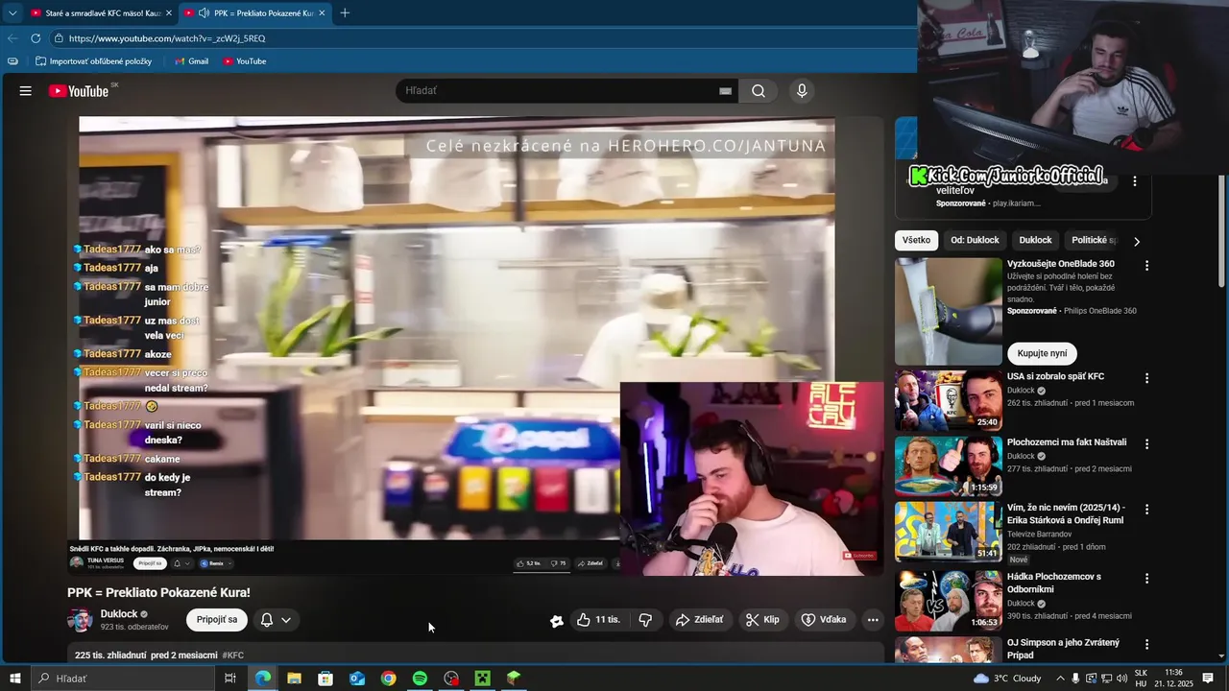The width and height of the screenshot is (1229, 691).
Task: Open Importovať obľúbené položky bookmark
Action: point(93,61)
